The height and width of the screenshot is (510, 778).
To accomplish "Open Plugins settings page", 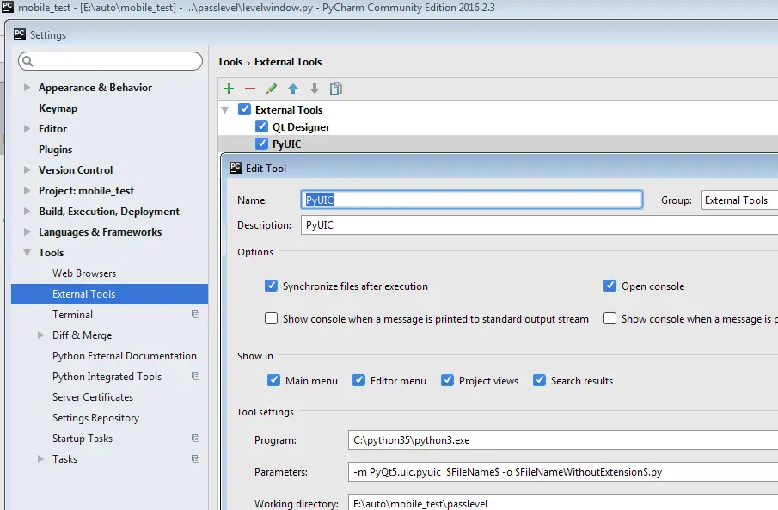I will pos(56,150).
